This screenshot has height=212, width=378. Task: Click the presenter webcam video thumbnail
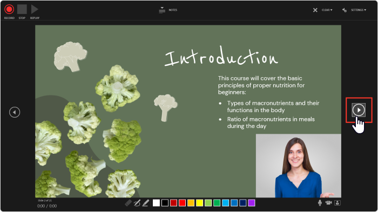pos(299,166)
